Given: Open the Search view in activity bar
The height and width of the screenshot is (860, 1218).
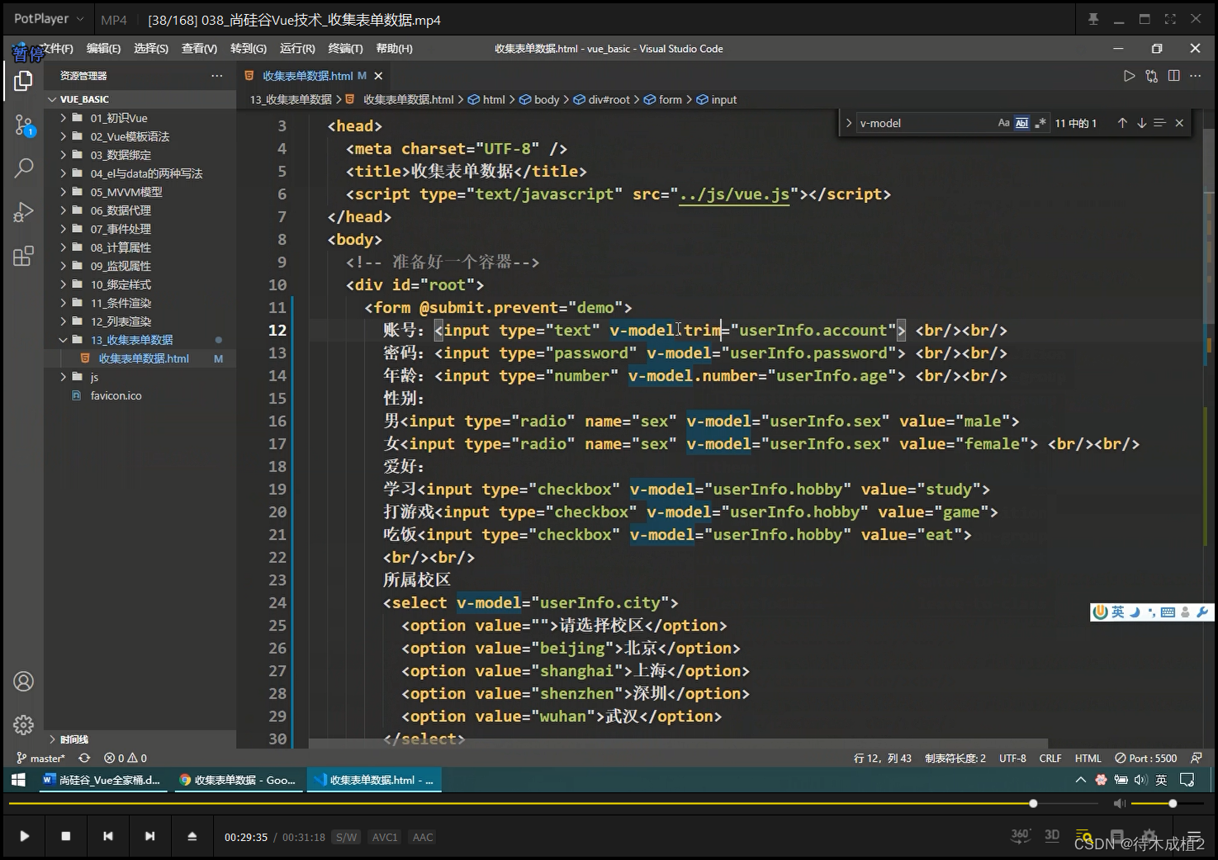Looking at the screenshot, I should click(23, 168).
